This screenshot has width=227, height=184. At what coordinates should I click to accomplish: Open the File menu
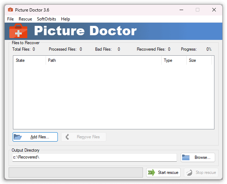pyautogui.click(x=10, y=19)
